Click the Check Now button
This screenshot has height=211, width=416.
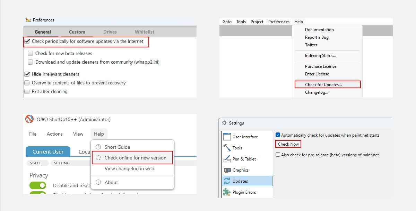point(288,144)
